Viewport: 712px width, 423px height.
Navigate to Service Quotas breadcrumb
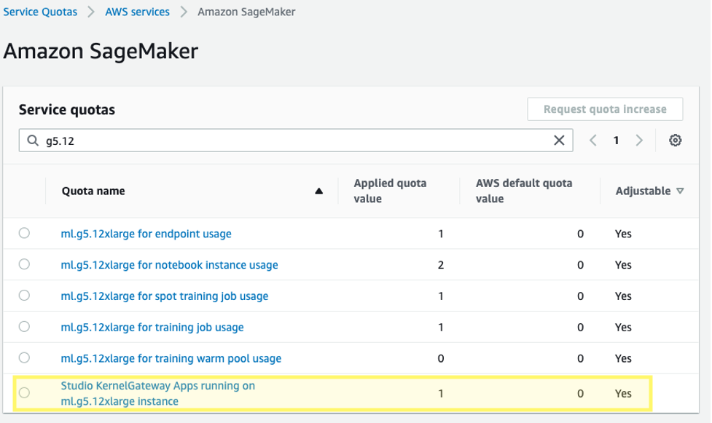point(41,12)
